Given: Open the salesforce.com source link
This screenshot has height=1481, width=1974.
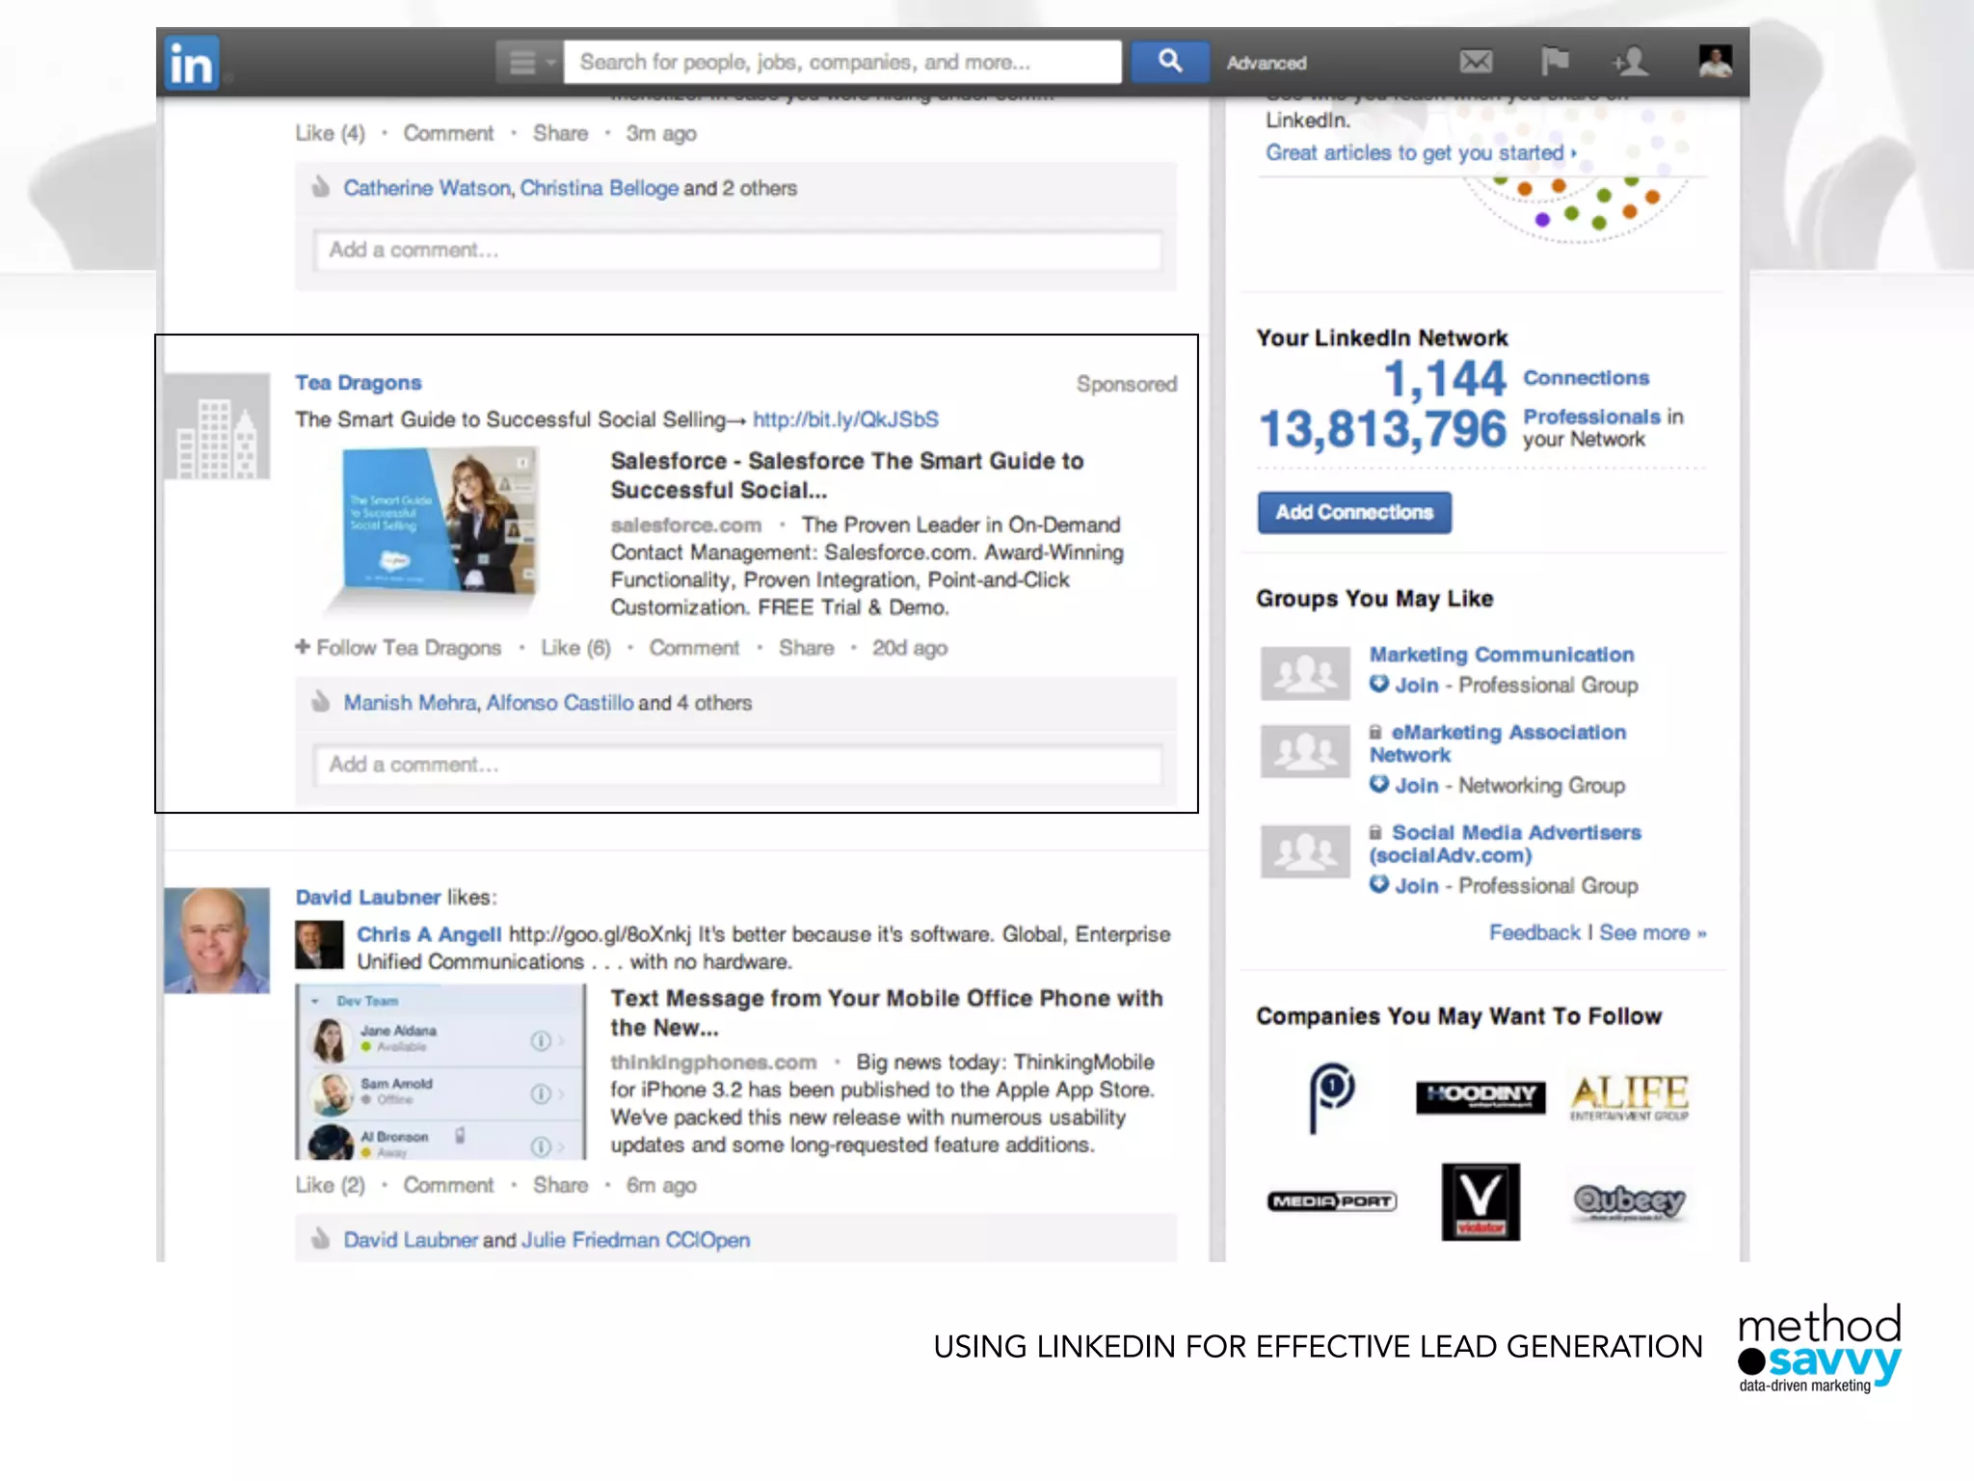Looking at the screenshot, I should [685, 525].
